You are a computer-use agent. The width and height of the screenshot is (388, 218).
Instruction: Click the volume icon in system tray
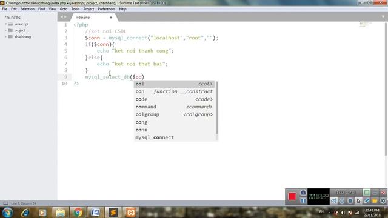343,213
